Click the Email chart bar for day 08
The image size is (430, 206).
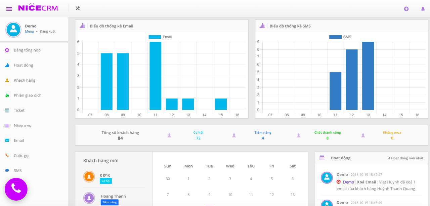click(106, 82)
